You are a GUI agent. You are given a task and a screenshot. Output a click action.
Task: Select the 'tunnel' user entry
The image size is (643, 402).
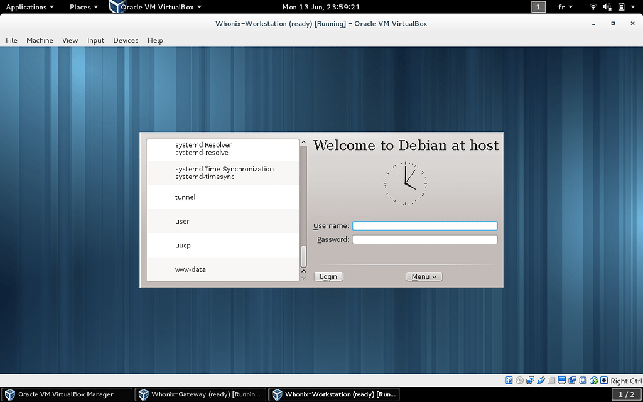pos(185,197)
